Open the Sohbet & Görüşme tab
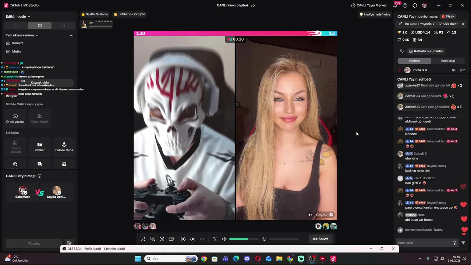 point(130,14)
